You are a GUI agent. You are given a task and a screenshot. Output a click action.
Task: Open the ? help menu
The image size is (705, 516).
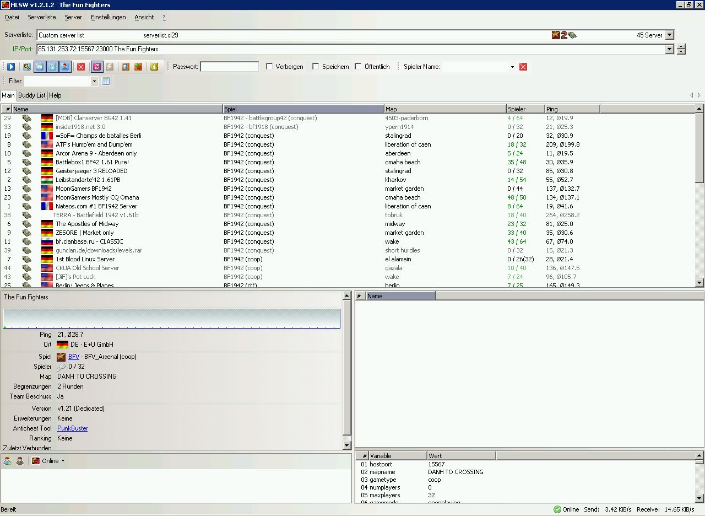(x=164, y=17)
